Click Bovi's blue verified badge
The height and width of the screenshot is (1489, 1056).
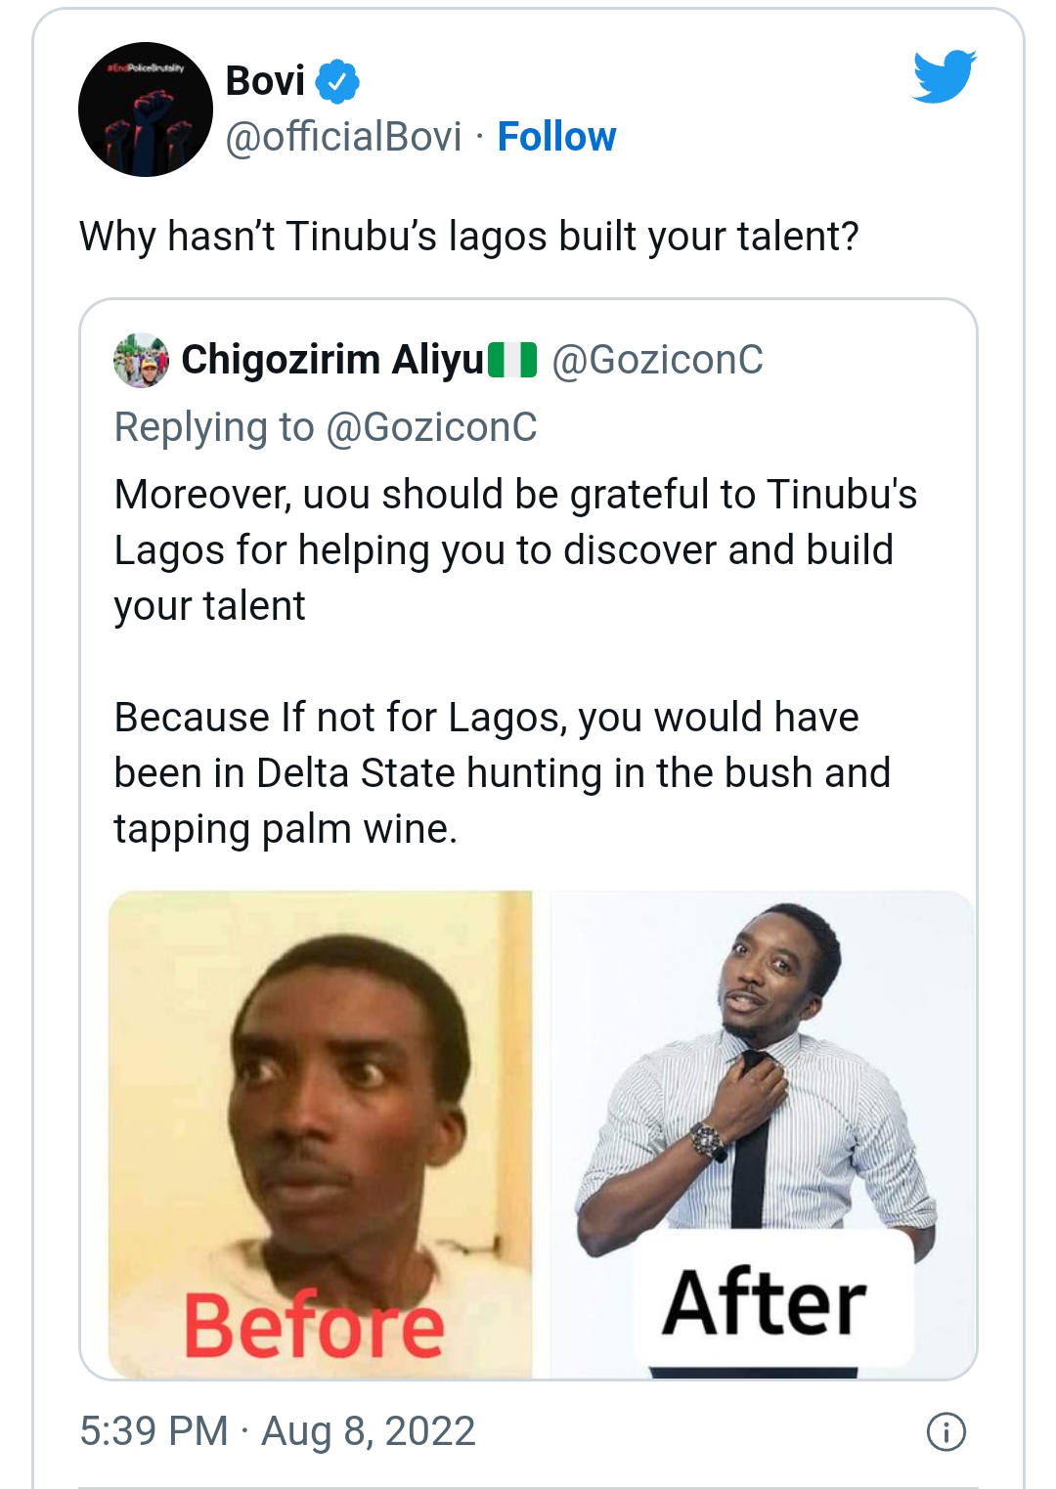point(337,81)
